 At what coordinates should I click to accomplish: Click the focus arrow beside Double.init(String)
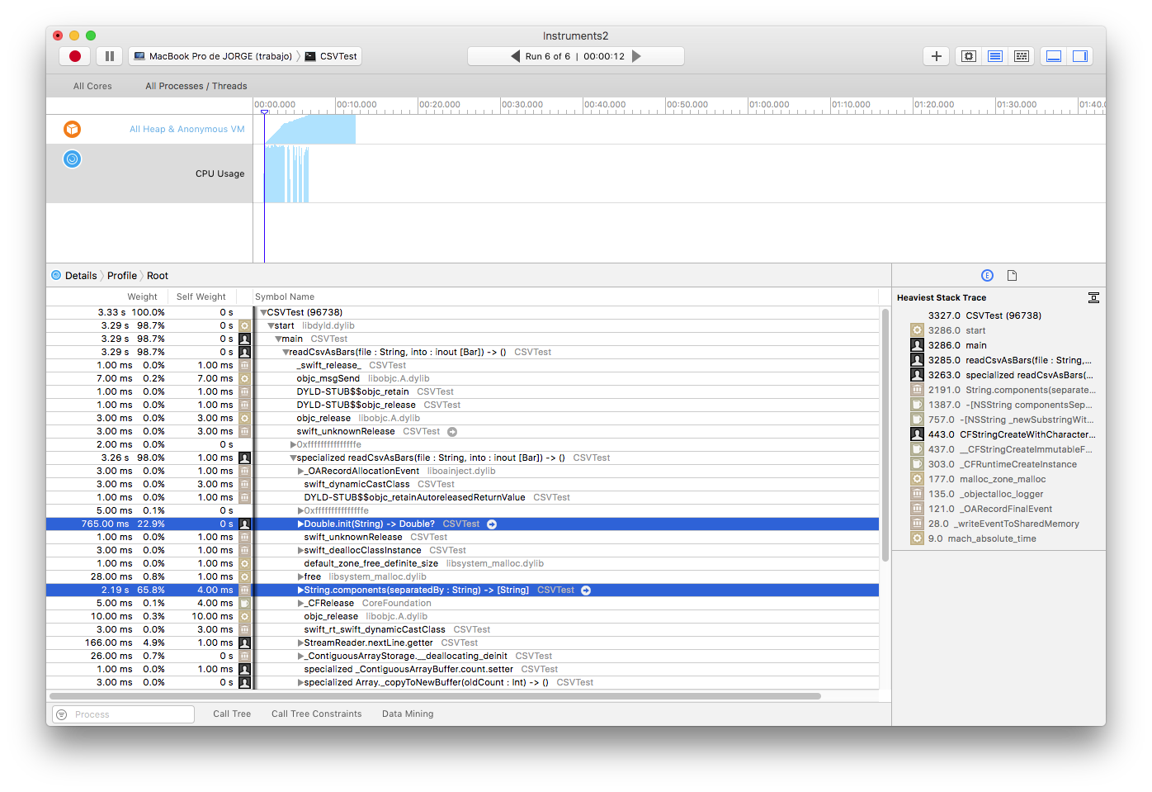pyautogui.click(x=492, y=524)
